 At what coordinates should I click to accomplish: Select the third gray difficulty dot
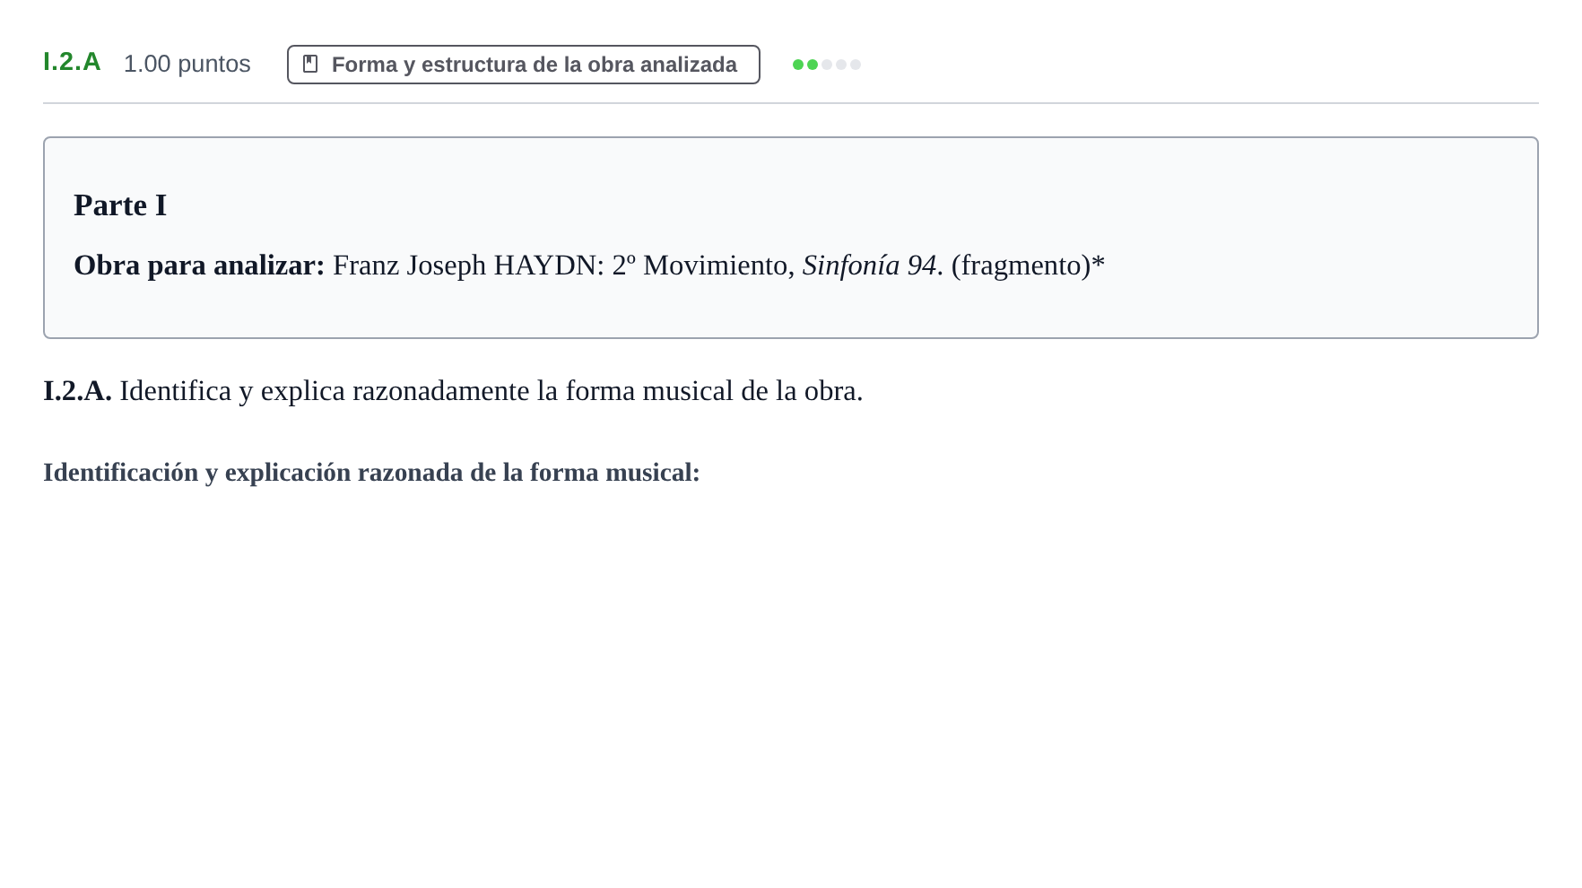tap(827, 65)
